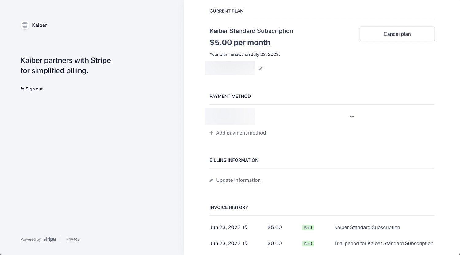Update billing information
460x255 pixels.
pyautogui.click(x=235, y=180)
